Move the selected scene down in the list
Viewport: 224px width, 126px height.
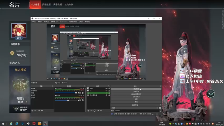click(x=42, y=111)
